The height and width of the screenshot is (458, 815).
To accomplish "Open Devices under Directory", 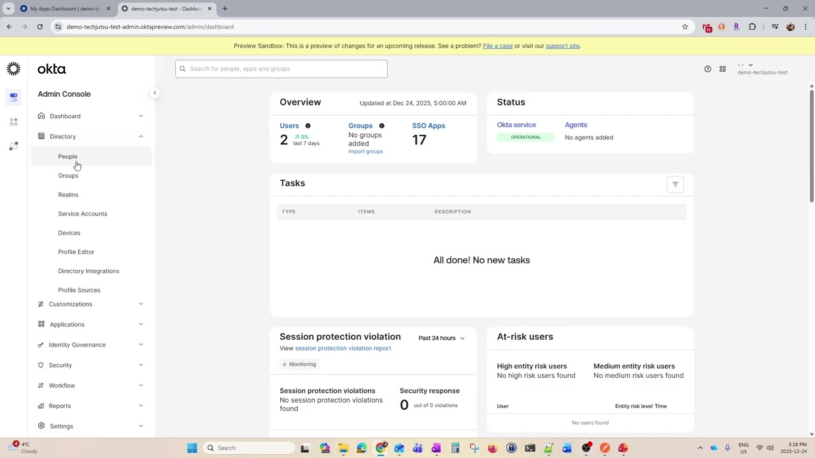I will point(69,233).
